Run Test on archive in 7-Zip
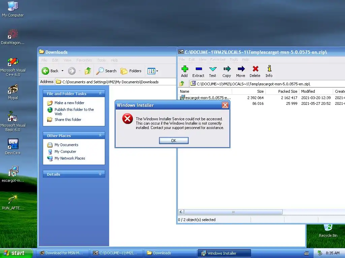The height and width of the screenshot is (258, 345). point(213,72)
